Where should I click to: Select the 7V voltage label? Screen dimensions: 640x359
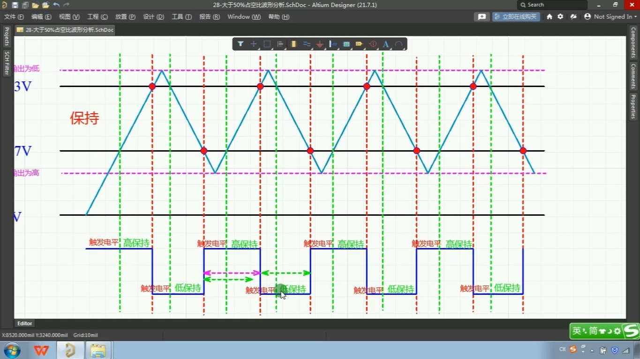(x=23, y=151)
